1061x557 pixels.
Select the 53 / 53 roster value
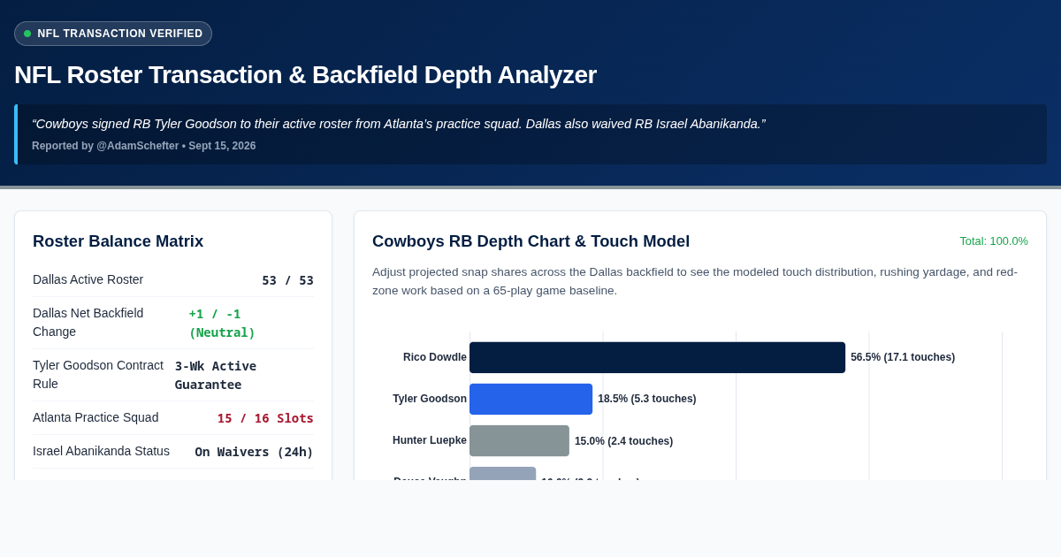[287, 280]
